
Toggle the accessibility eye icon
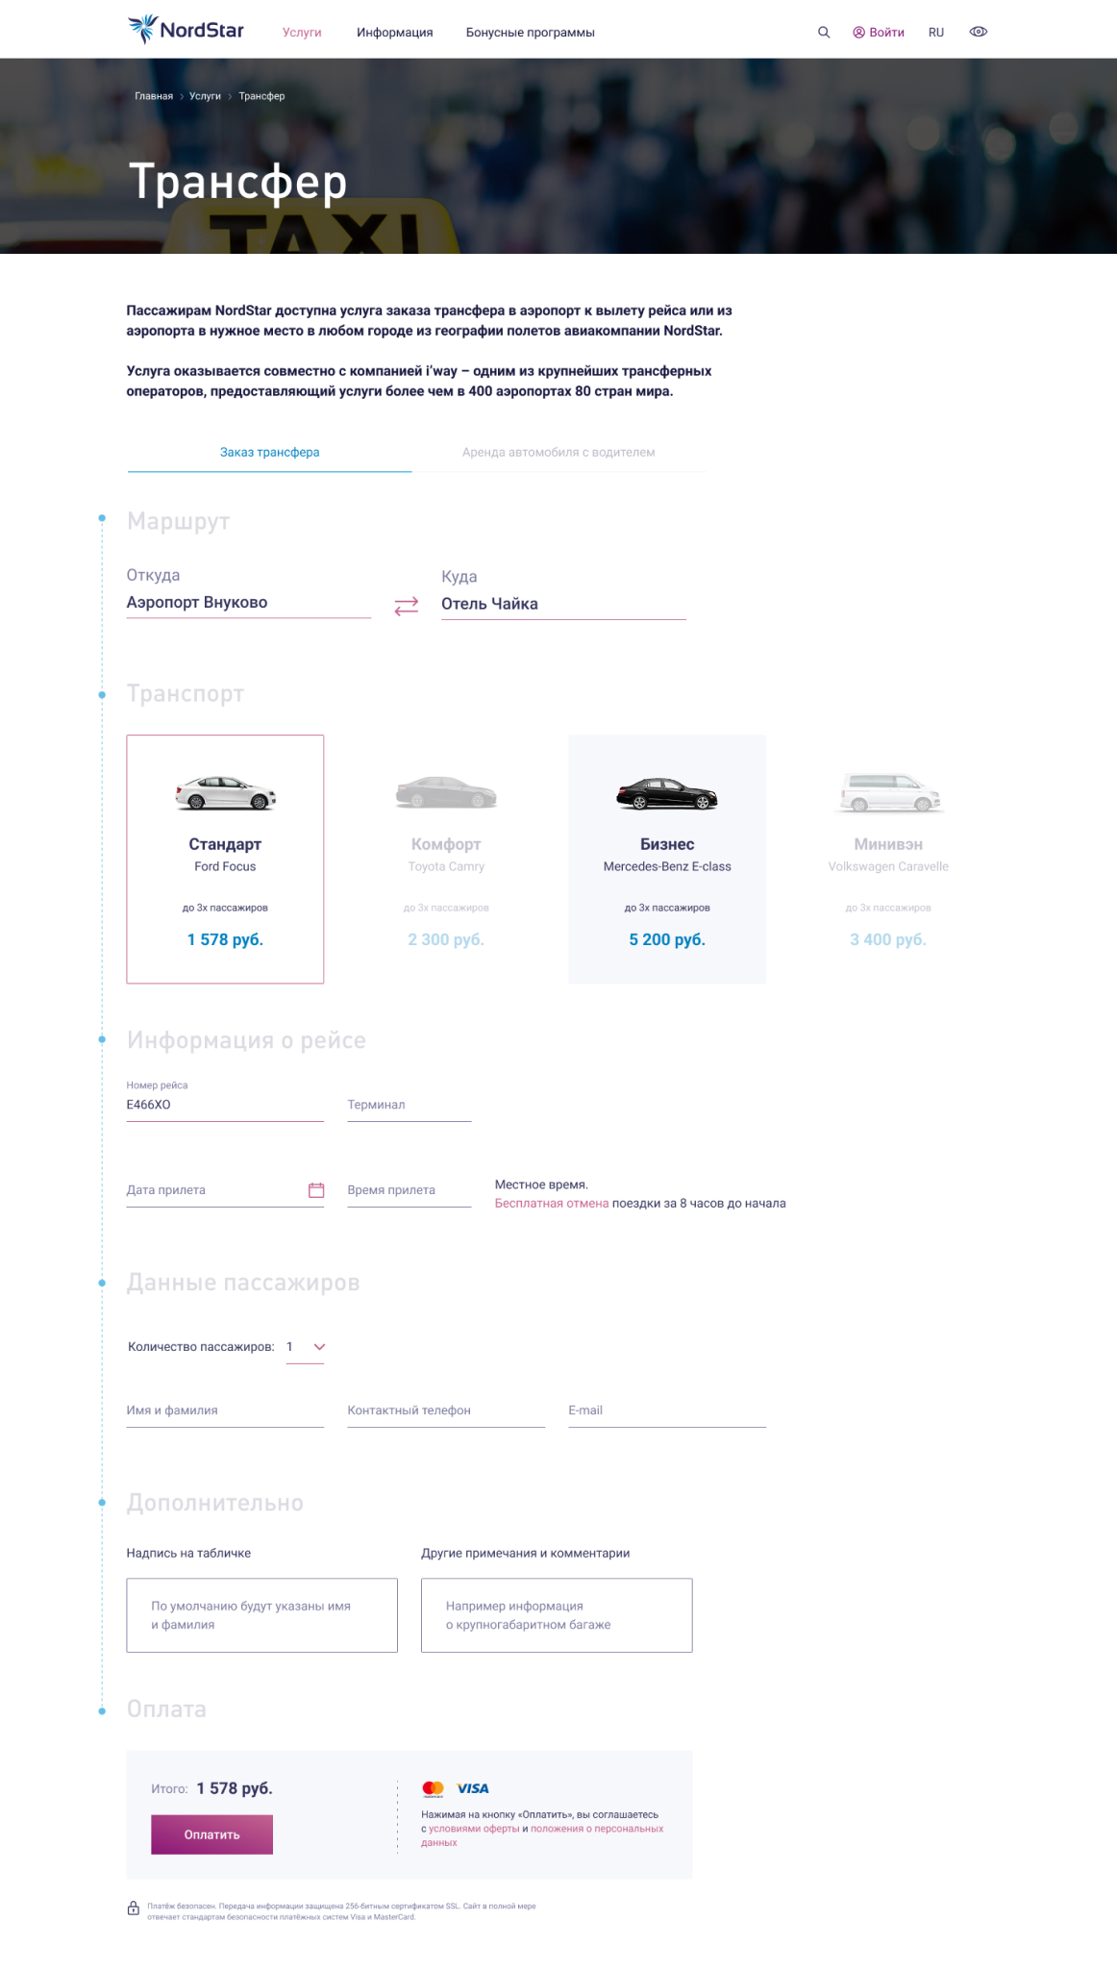[x=979, y=32]
